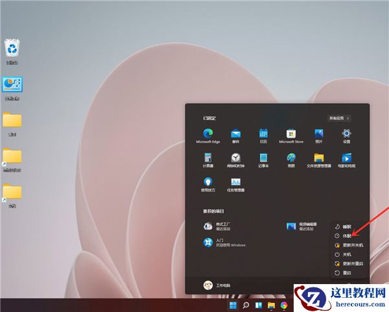The image size is (389, 312).
Task: Select the Control Panel desktop icon
Action: coord(12,89)
